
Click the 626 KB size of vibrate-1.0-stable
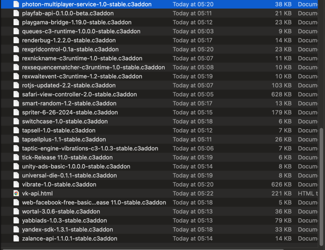click(x=281, y=185)
